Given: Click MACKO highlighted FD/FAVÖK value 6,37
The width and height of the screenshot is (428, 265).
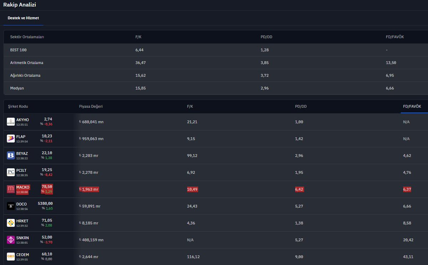Looking at the screenshot, I should [407, 189].
